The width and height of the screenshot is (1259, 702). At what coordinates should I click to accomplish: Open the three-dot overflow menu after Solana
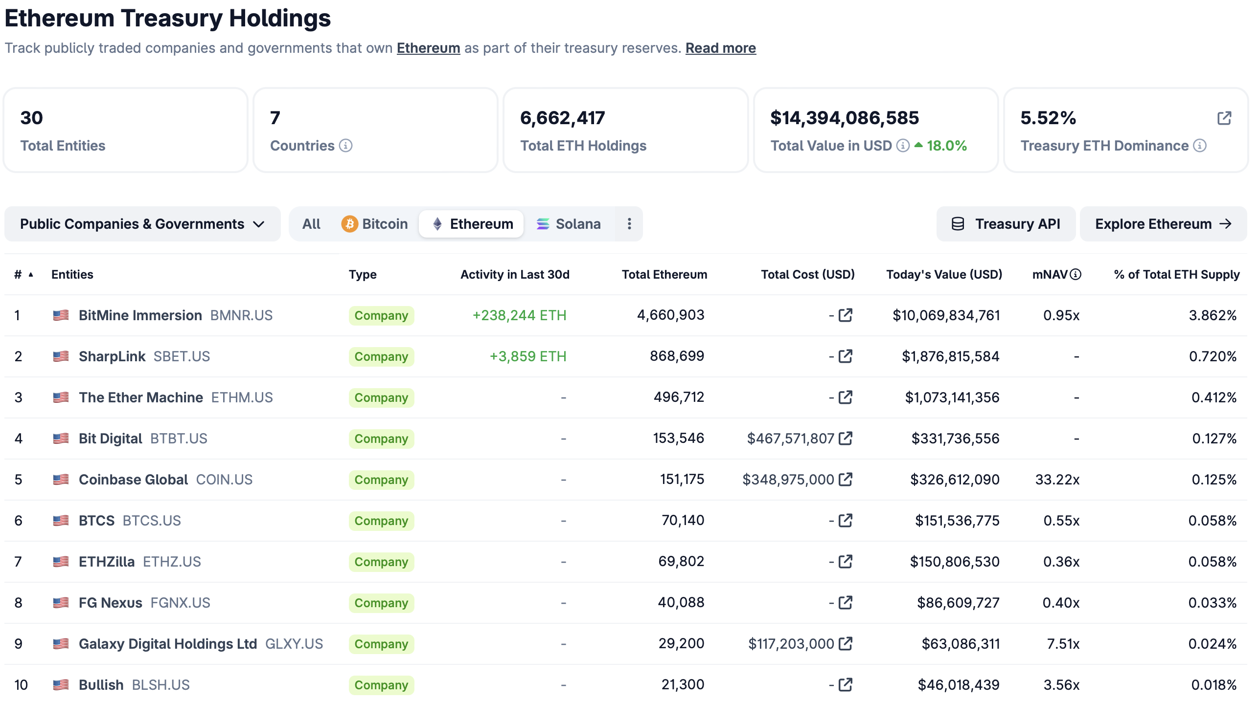629,223
